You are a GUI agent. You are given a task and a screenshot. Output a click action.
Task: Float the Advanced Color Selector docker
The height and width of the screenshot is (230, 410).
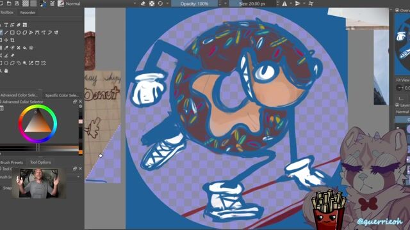(x=75, y=102)
